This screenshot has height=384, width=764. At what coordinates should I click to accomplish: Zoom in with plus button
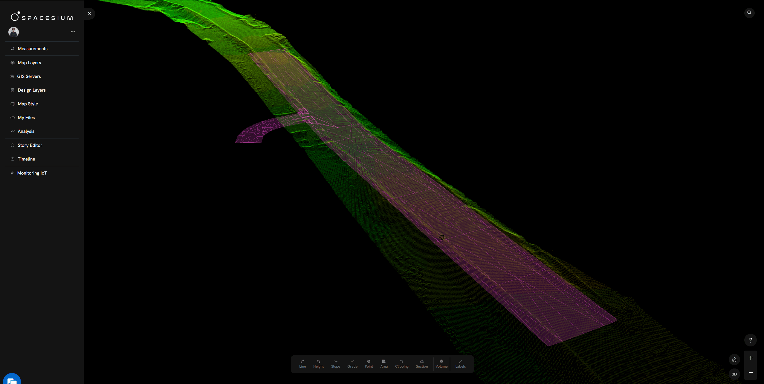(750, 358)
